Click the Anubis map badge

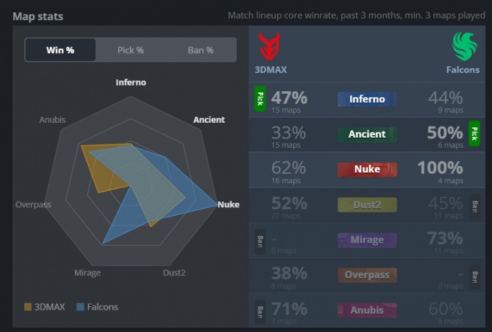click(367, 310)
